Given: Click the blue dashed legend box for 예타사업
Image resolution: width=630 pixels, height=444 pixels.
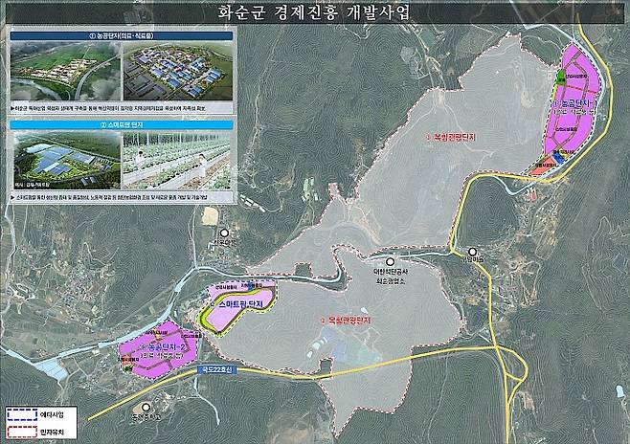Looking at the screenshot, I should (22, 414).
